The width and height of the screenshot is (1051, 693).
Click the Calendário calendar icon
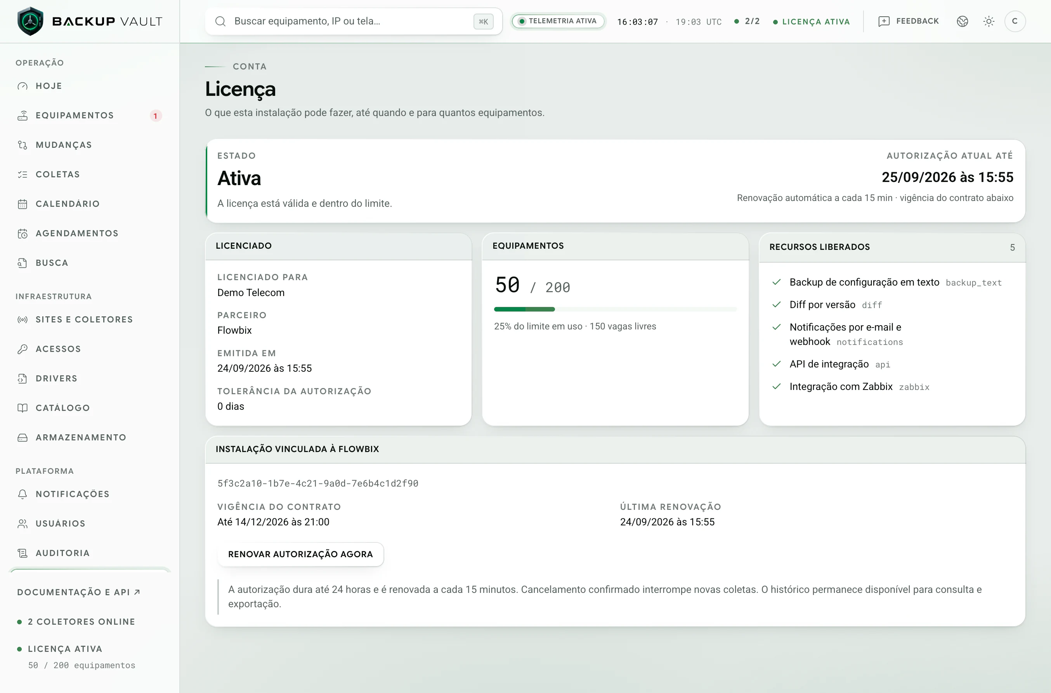(x=23, y=204)
